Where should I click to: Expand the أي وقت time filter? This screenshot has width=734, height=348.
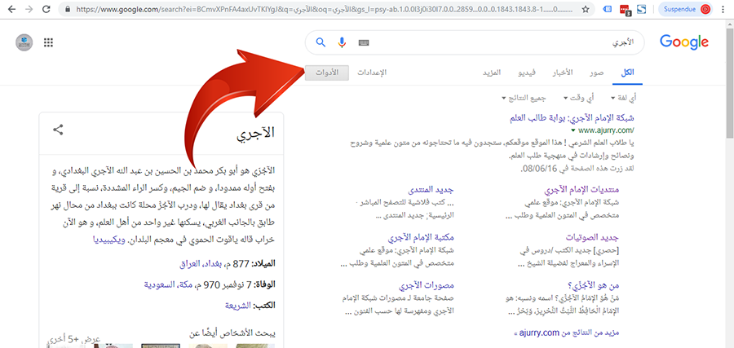coord(575,98)
